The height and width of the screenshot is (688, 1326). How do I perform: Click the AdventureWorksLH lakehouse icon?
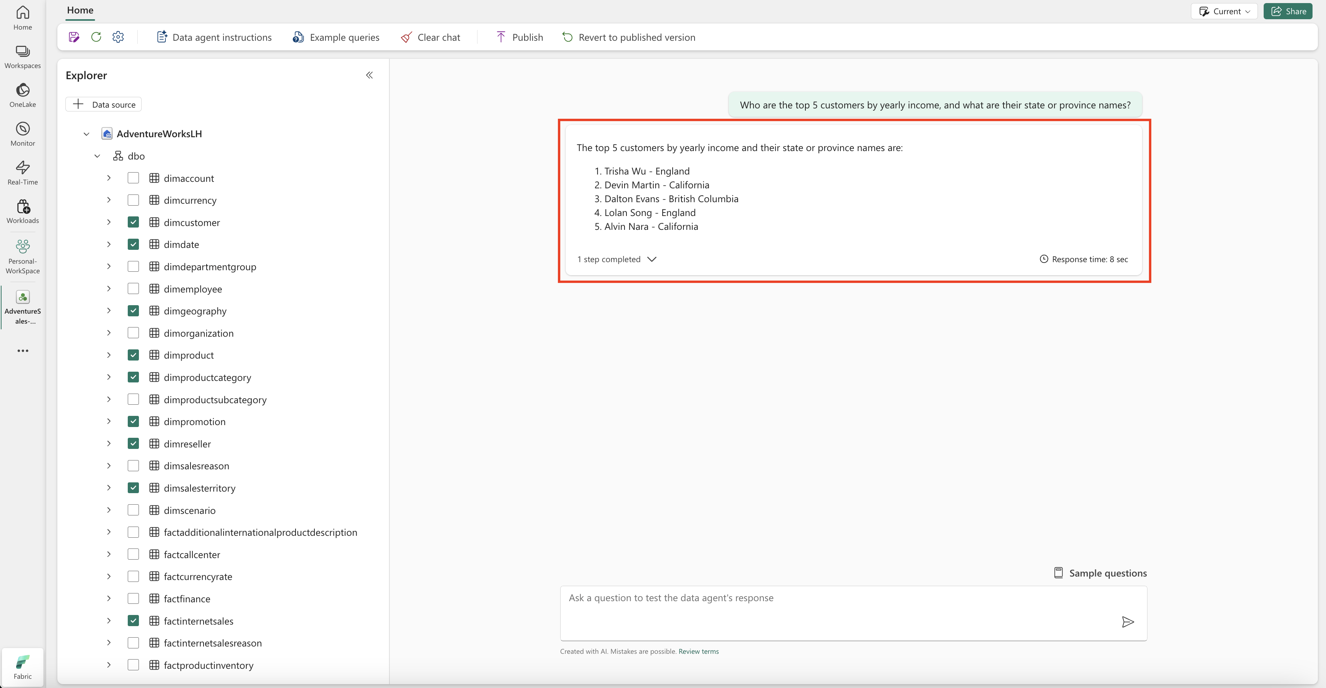pyautogui.click(x=107, y=134)
